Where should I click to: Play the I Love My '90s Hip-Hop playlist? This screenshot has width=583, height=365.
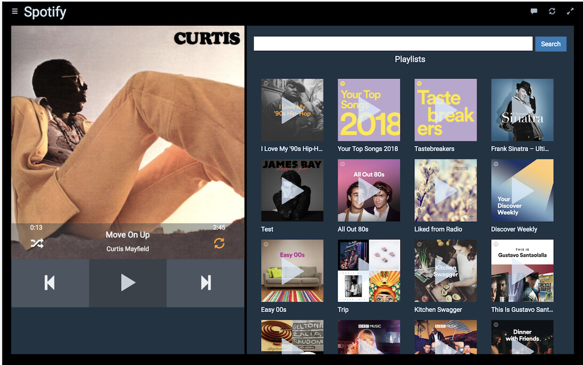tap(292, 110)
